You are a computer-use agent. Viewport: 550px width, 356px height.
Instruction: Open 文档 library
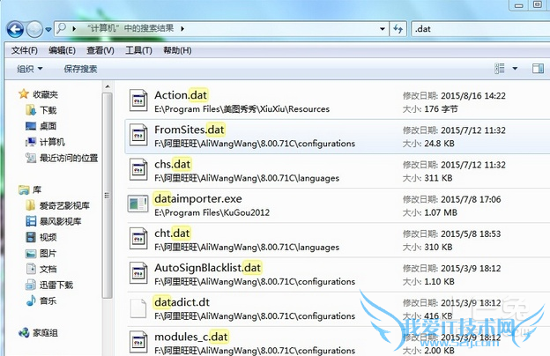48,269
